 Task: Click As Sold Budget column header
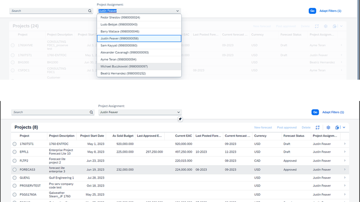point(123,136)
